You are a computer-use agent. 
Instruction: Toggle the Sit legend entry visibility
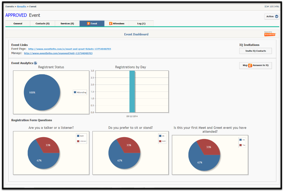click(161, 137)
